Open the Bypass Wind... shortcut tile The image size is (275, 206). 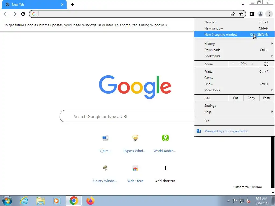pyautogui.click(x=135, y=143)
